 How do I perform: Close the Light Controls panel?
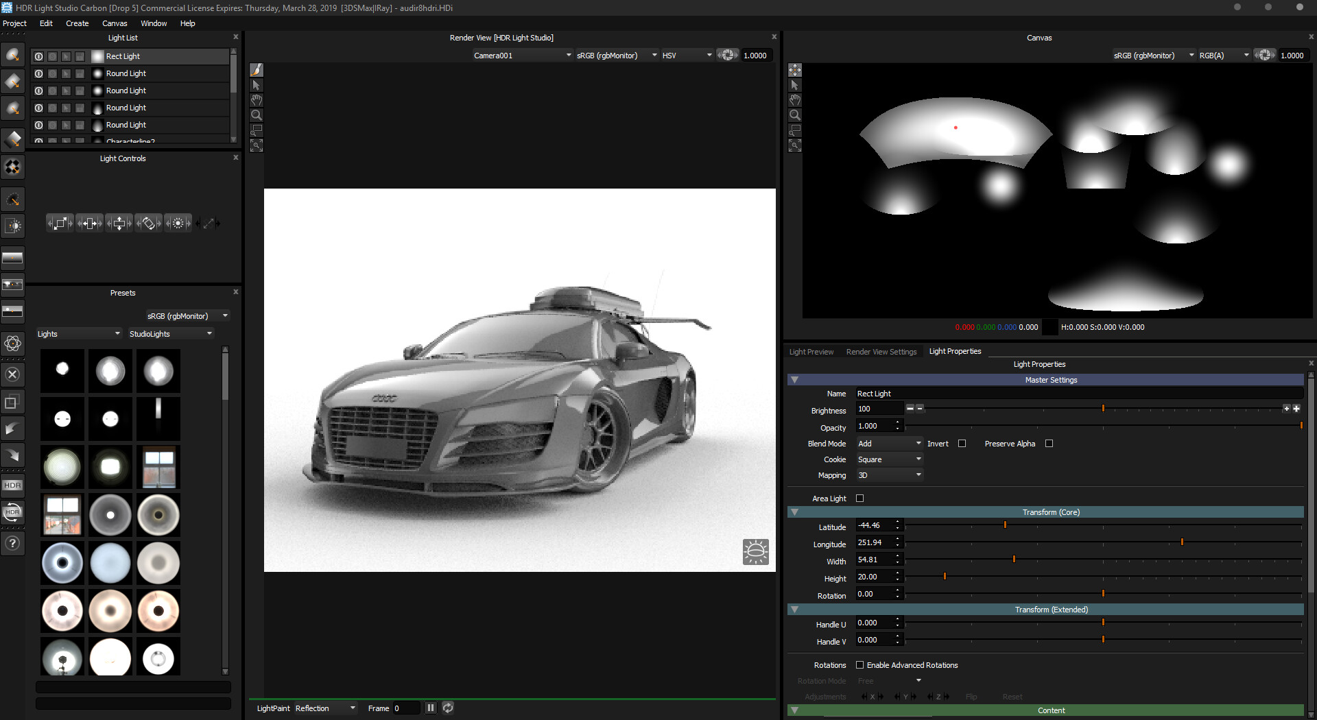click(236, 158)
